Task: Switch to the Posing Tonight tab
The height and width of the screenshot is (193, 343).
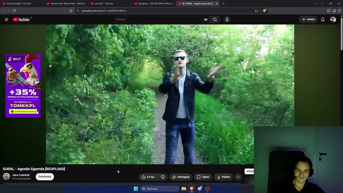Action: pyautogui.click(x=21, y=3)
